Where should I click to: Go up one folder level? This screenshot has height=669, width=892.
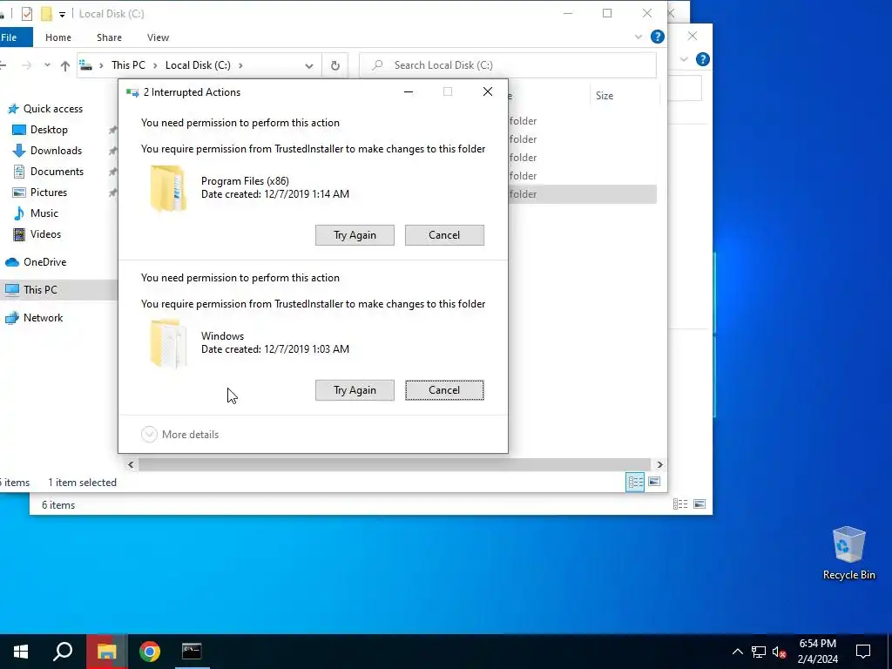click(x=64, y=65)
